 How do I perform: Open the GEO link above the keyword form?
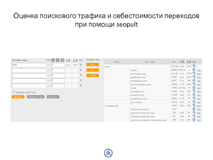click(x=81, y=60)
